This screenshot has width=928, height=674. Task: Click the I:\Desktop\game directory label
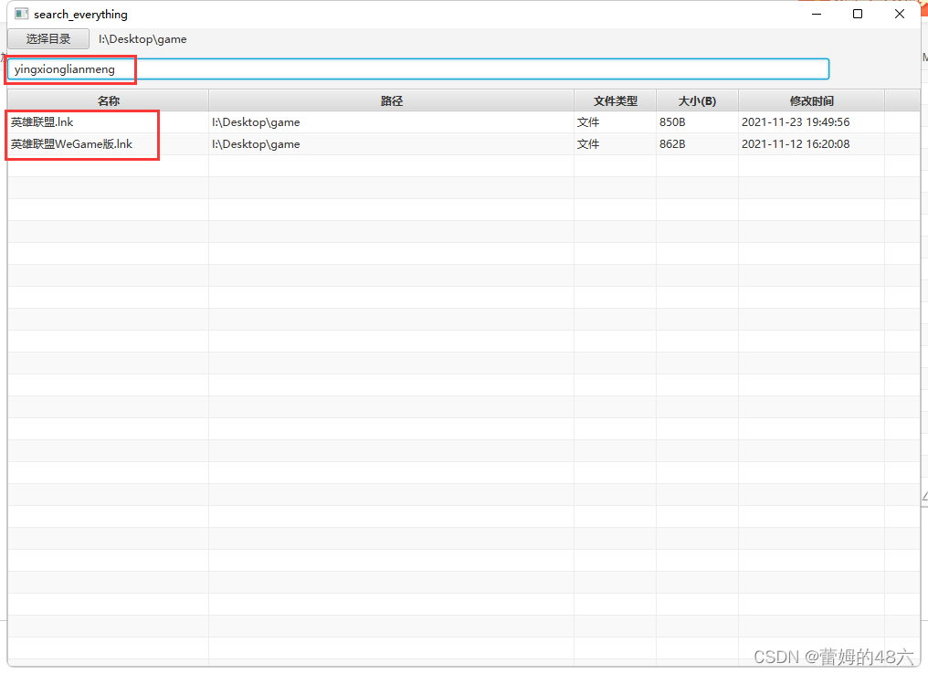pos(142,39)
